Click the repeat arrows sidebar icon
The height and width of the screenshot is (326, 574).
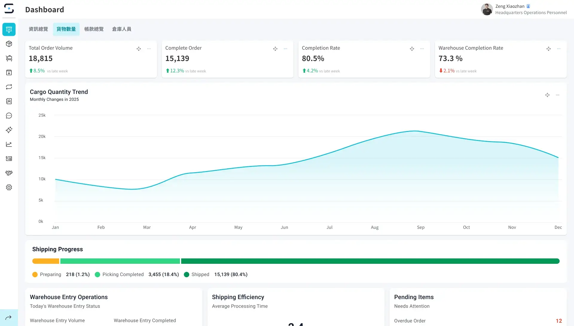point(9,87)
